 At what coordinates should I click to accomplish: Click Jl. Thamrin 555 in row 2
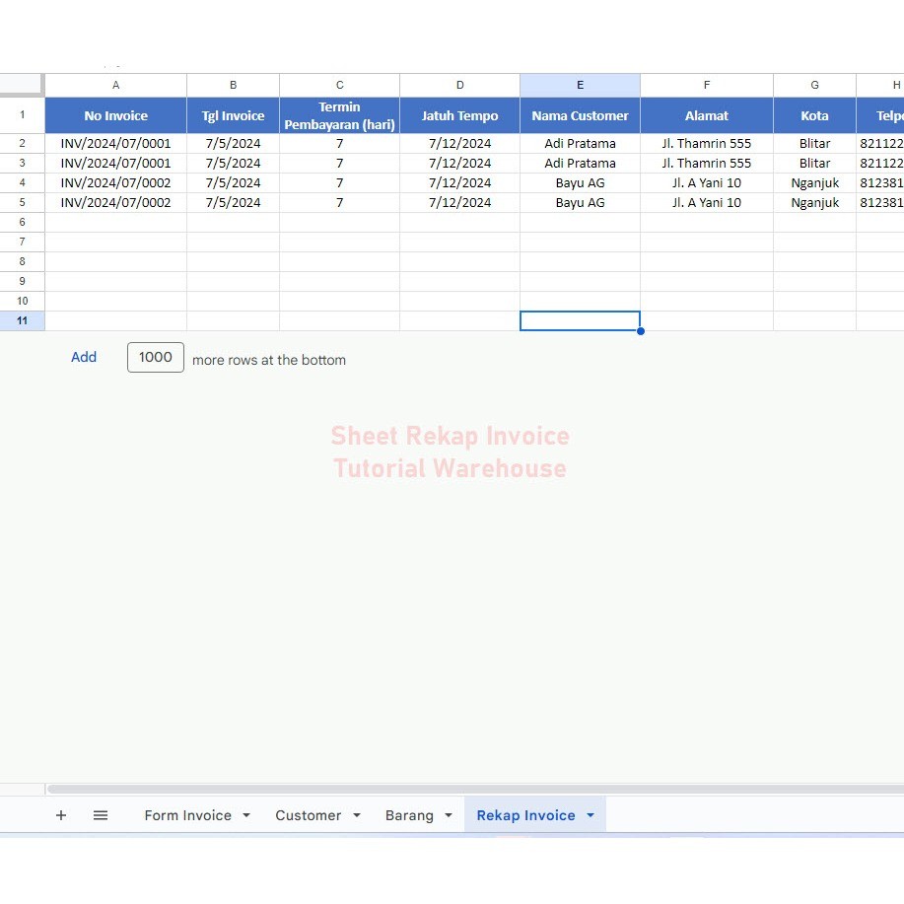pos(707,144)
